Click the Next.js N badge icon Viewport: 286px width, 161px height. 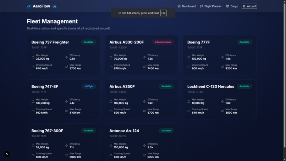7,154
